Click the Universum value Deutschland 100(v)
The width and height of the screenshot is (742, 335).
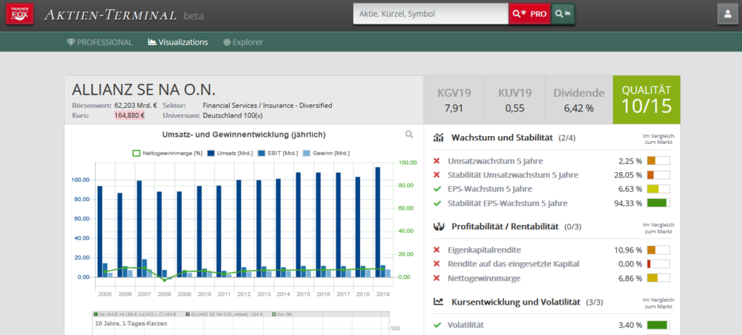point(233,115)
